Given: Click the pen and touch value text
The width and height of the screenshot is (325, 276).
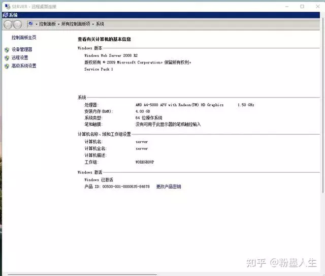Looking at the screenshot, I should point(168,125).
